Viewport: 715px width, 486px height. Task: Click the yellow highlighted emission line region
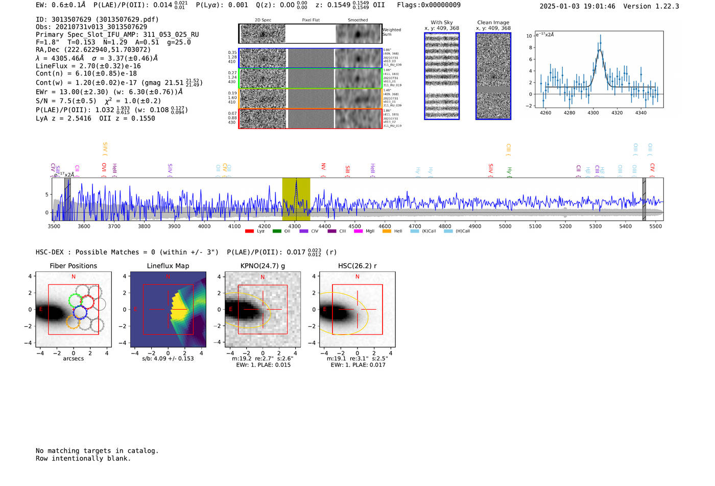[x=296, y=199]
